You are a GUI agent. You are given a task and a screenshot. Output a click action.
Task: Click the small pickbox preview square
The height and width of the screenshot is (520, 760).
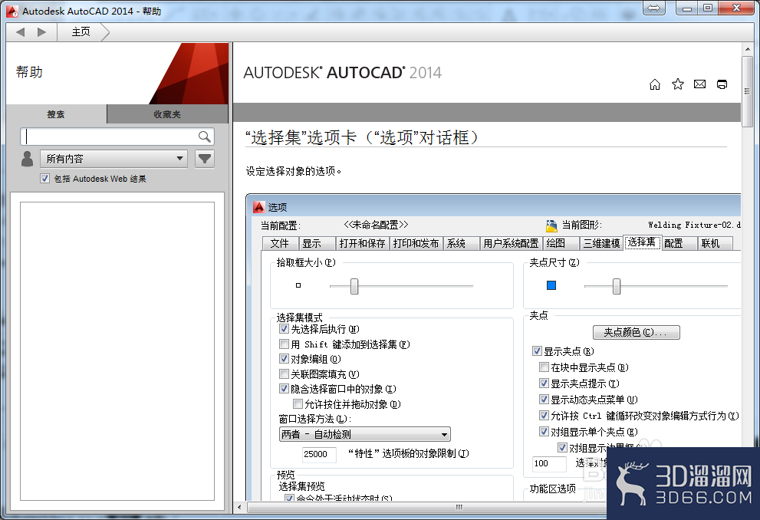[298, 285]
